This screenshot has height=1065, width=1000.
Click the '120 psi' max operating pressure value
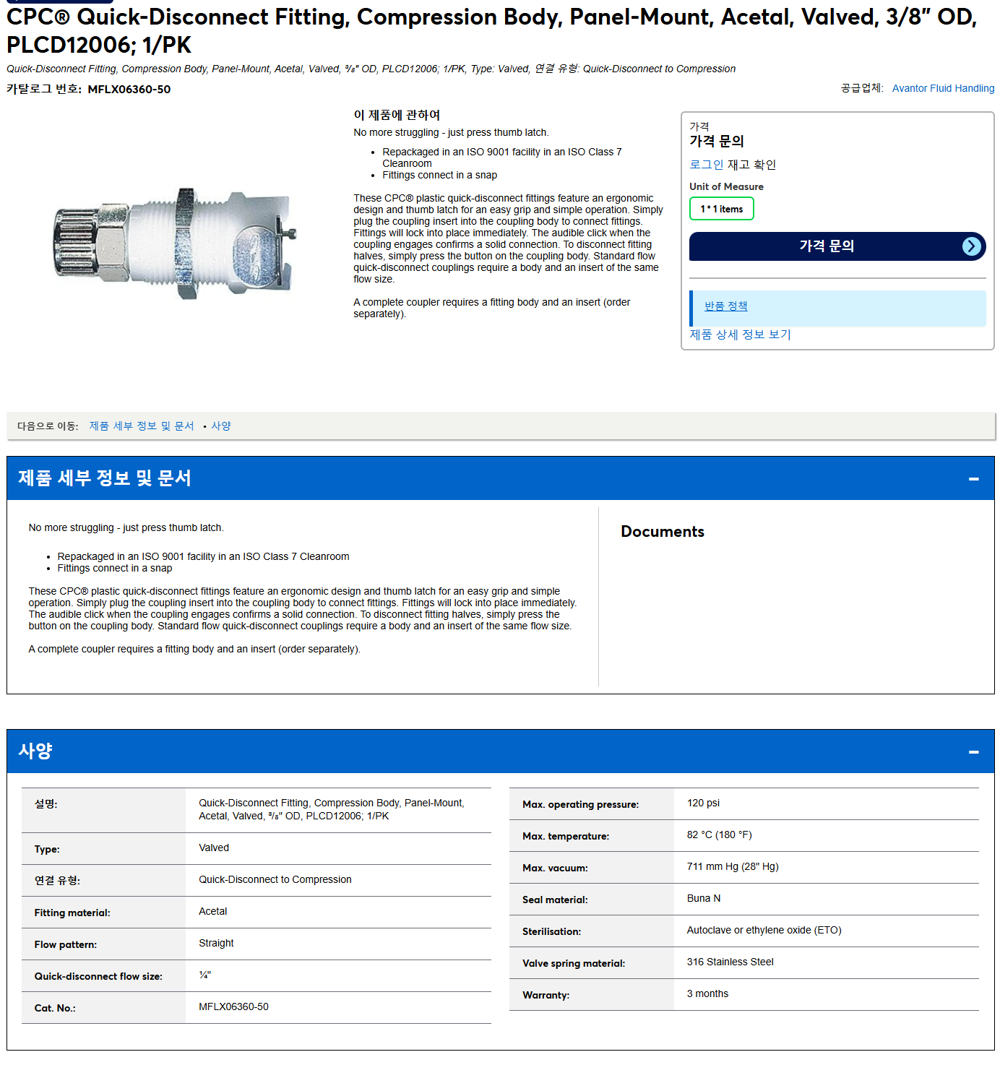[x=703, y=803]
